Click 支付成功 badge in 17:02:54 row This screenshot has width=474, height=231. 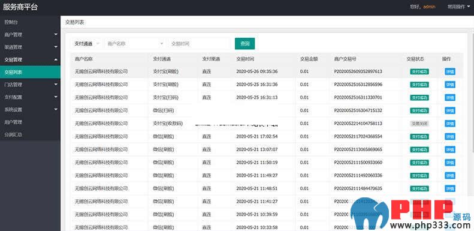pyautogui.click(x=419, y=137)
